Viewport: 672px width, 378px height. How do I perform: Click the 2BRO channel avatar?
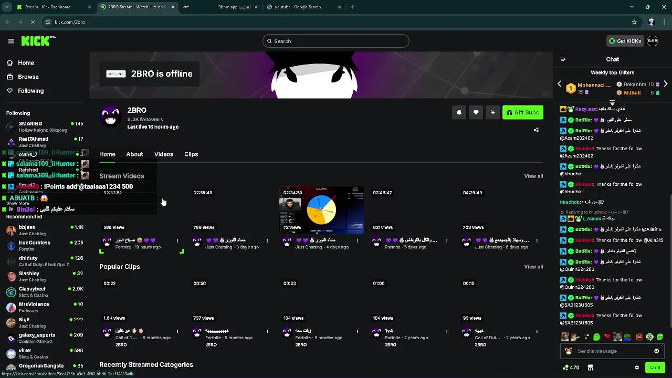(x=110, y=117)
